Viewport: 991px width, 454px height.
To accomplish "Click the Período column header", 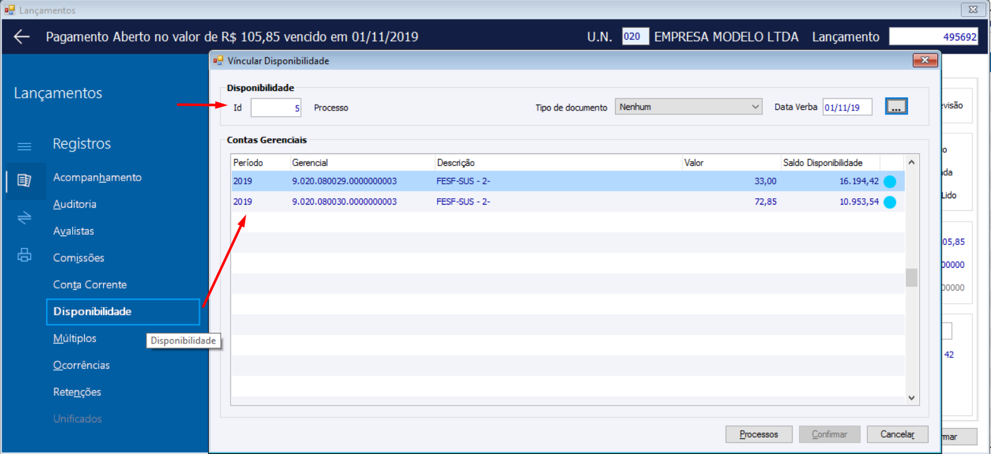I will 260,163.
